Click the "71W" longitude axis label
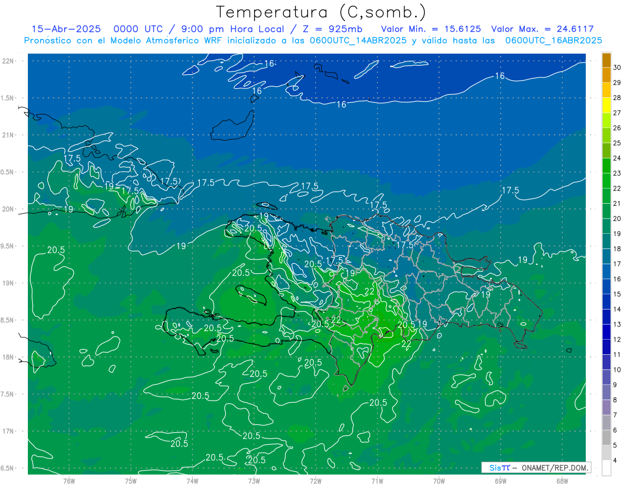 pos(377,481)
